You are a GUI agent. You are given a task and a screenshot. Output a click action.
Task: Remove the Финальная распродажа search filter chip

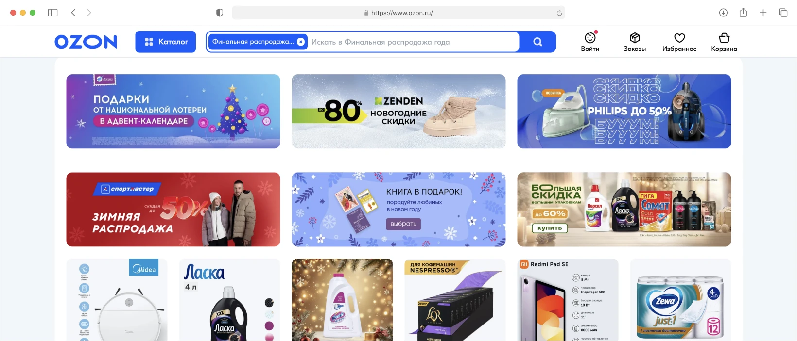[x=301, y=42]
